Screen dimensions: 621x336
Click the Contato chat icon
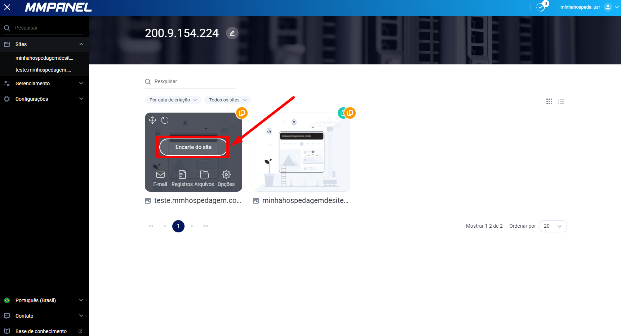coord(7,316)
